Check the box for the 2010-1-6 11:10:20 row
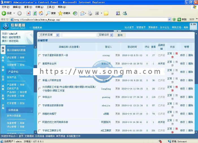This screenshot has height=143, width=198. click(x=40, y=131)
